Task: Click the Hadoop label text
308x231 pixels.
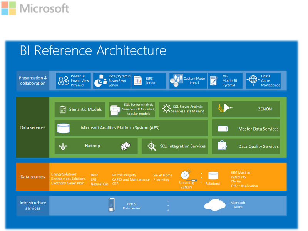Action: pos(92,146)
